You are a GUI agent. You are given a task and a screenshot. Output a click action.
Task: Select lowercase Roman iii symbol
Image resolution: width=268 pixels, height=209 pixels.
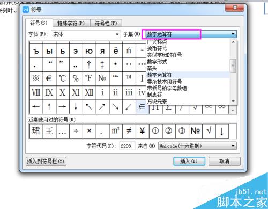[129, 92]
